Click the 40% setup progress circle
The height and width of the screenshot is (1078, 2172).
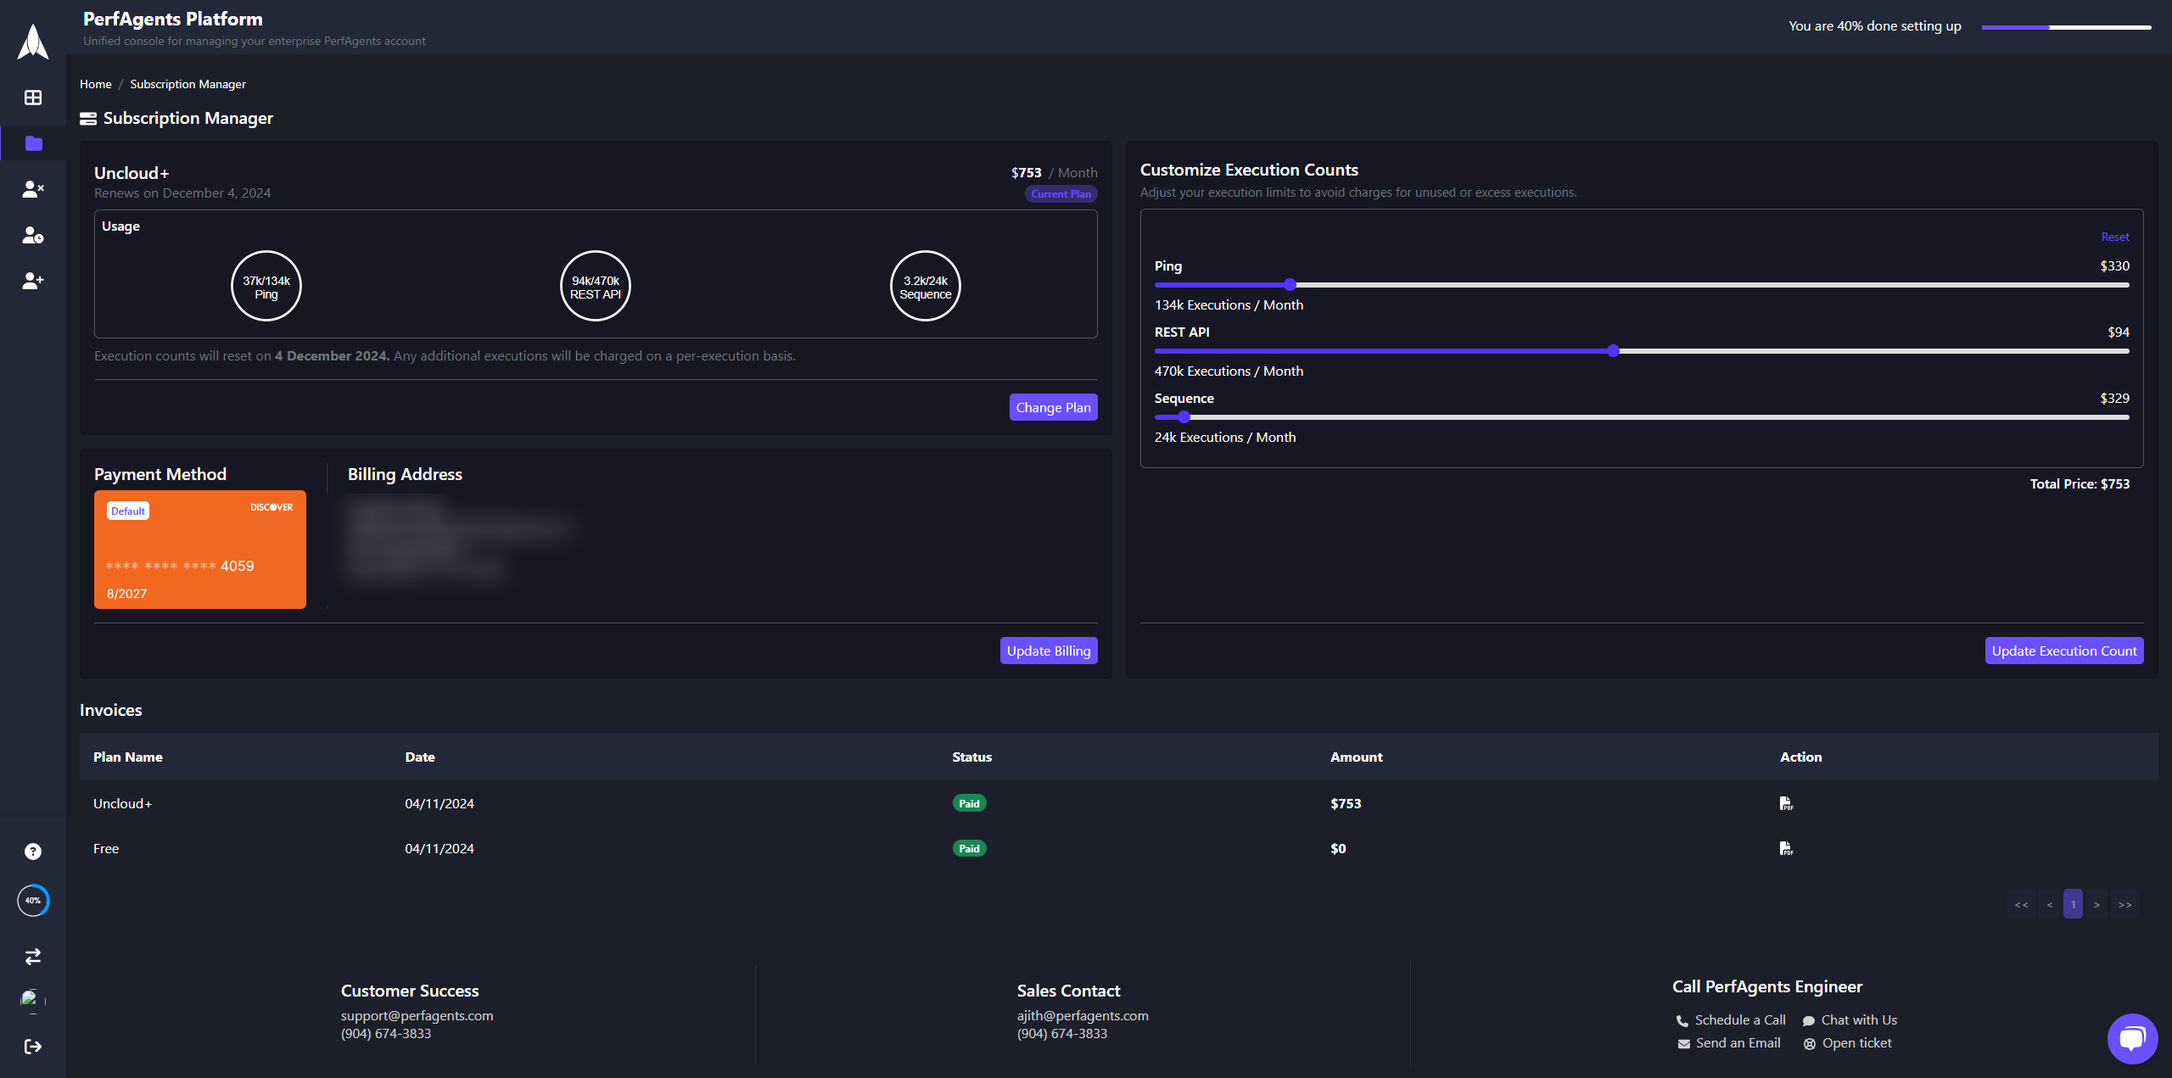click(x=32, y=900)
